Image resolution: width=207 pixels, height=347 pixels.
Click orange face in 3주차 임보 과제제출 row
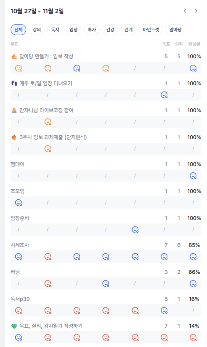(48, 149)
